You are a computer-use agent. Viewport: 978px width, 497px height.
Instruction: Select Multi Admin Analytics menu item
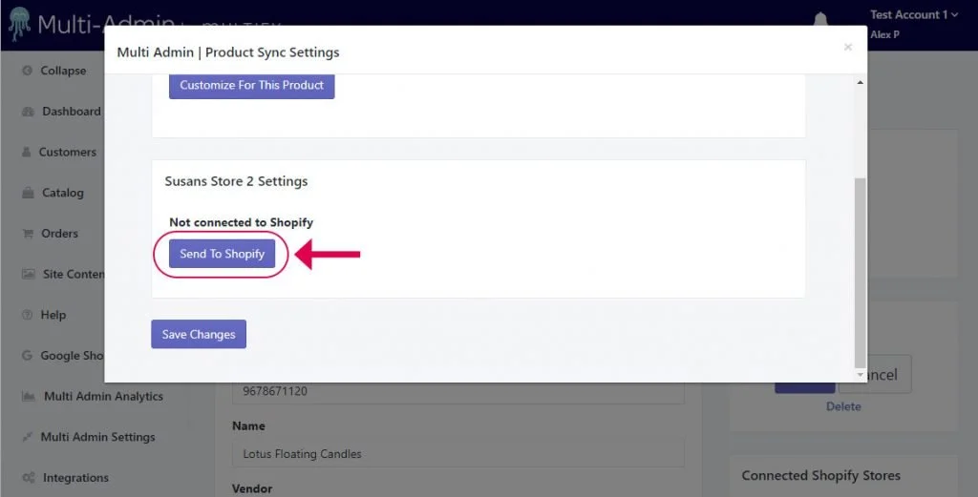tap(103, 397)
